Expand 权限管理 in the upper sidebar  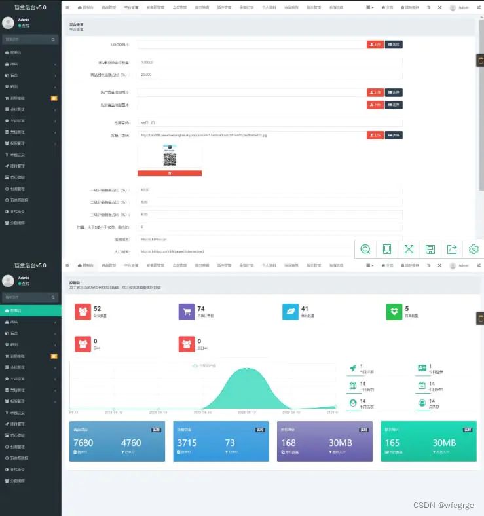30,143
